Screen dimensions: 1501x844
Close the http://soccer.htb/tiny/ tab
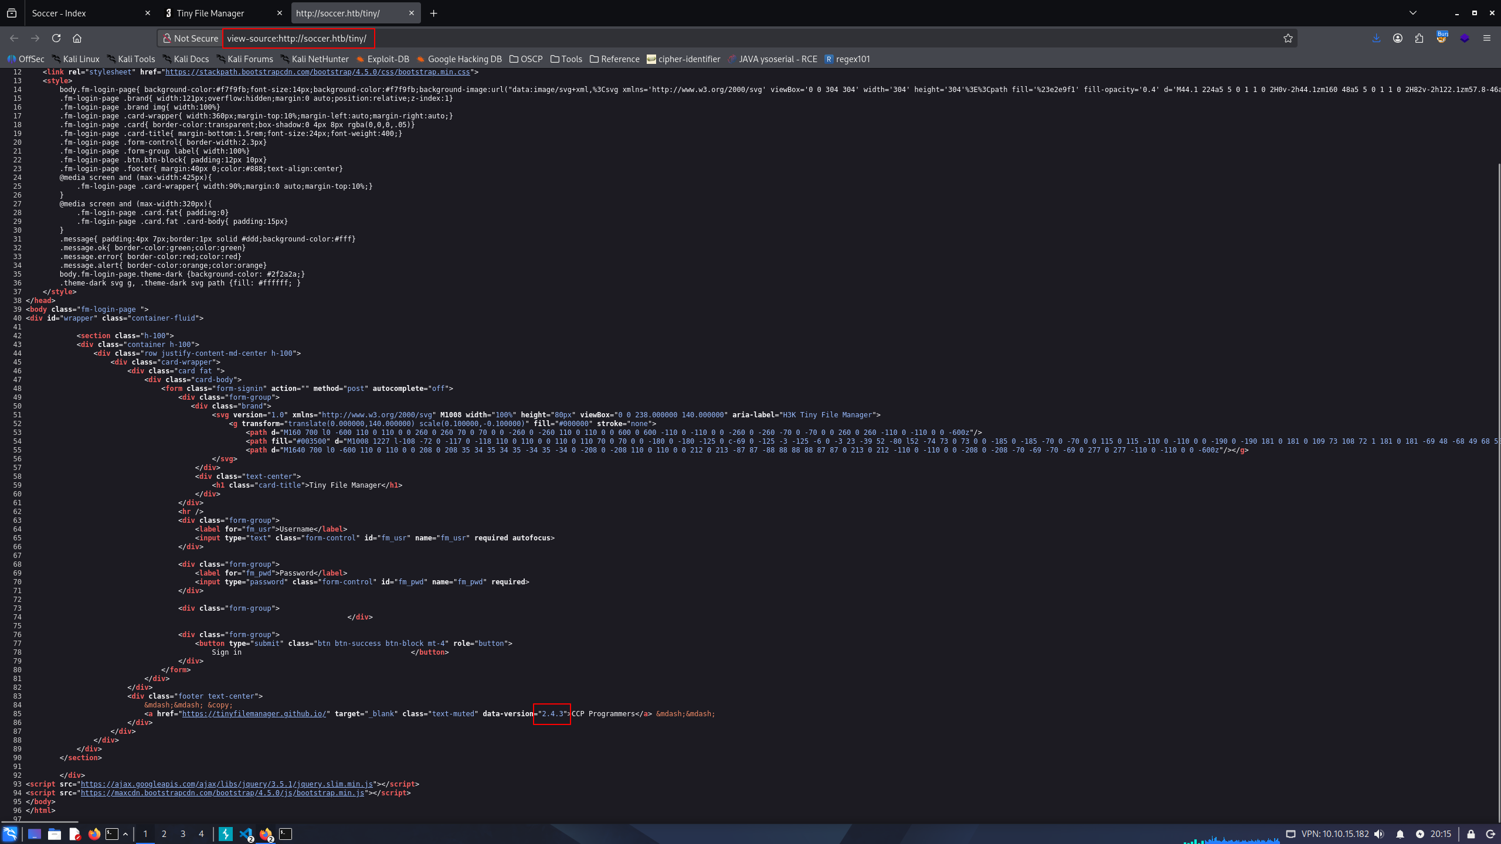tap(411, 13)
